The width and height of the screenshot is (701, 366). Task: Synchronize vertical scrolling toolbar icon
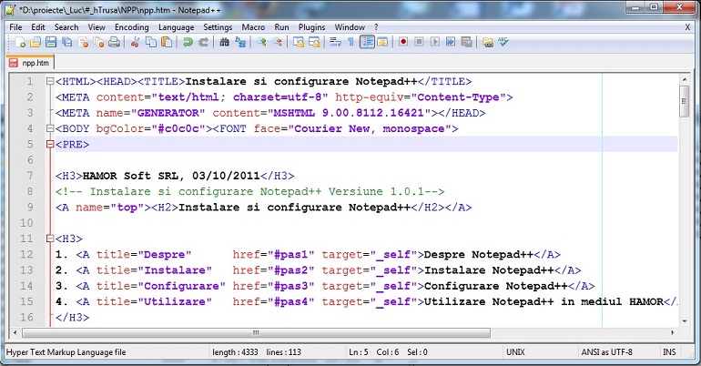point(299,42)
